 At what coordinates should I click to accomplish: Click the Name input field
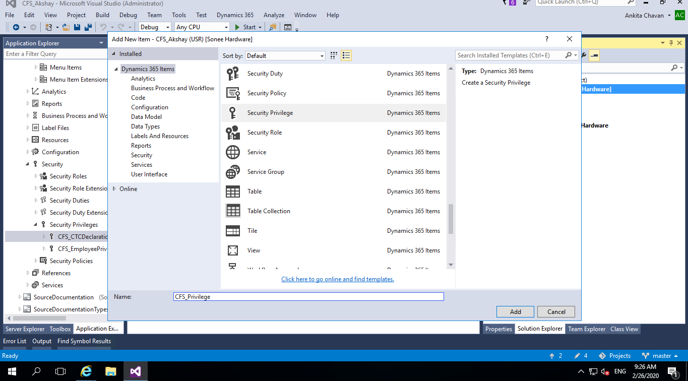coord(308,297)
